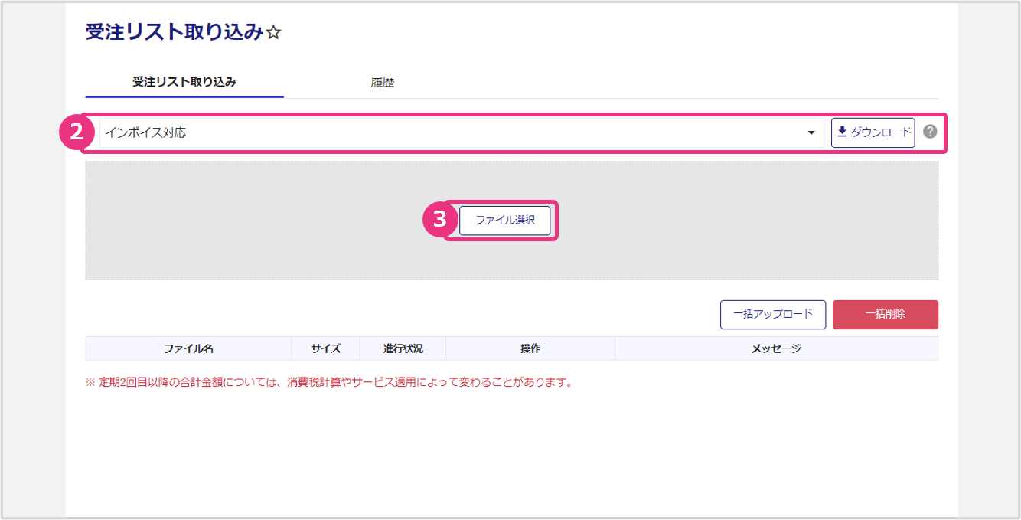Click the red 定期2回目以降 notice text
The width and height of the screenshot is (1021, 520).
tap(329, 382)
